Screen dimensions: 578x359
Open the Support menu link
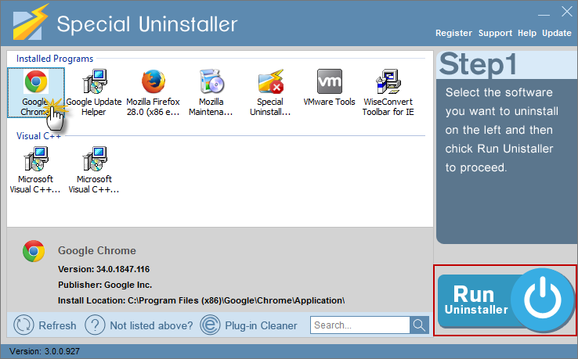(x=495, y=33)
